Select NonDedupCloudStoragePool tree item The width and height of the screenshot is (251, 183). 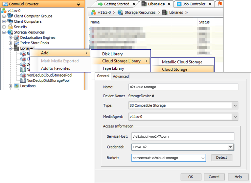(49, 75)
